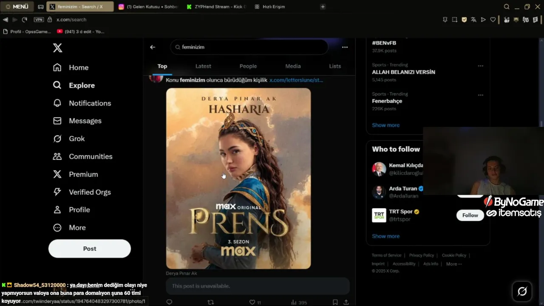Add page to favorites with heart icon
544x306 pixels.
coord(493,20)
